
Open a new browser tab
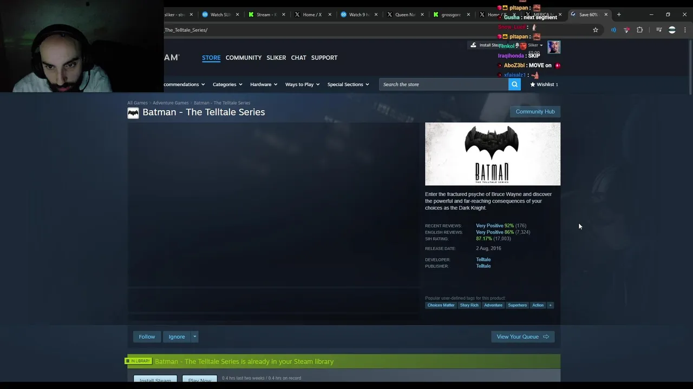tap(619, 15)
